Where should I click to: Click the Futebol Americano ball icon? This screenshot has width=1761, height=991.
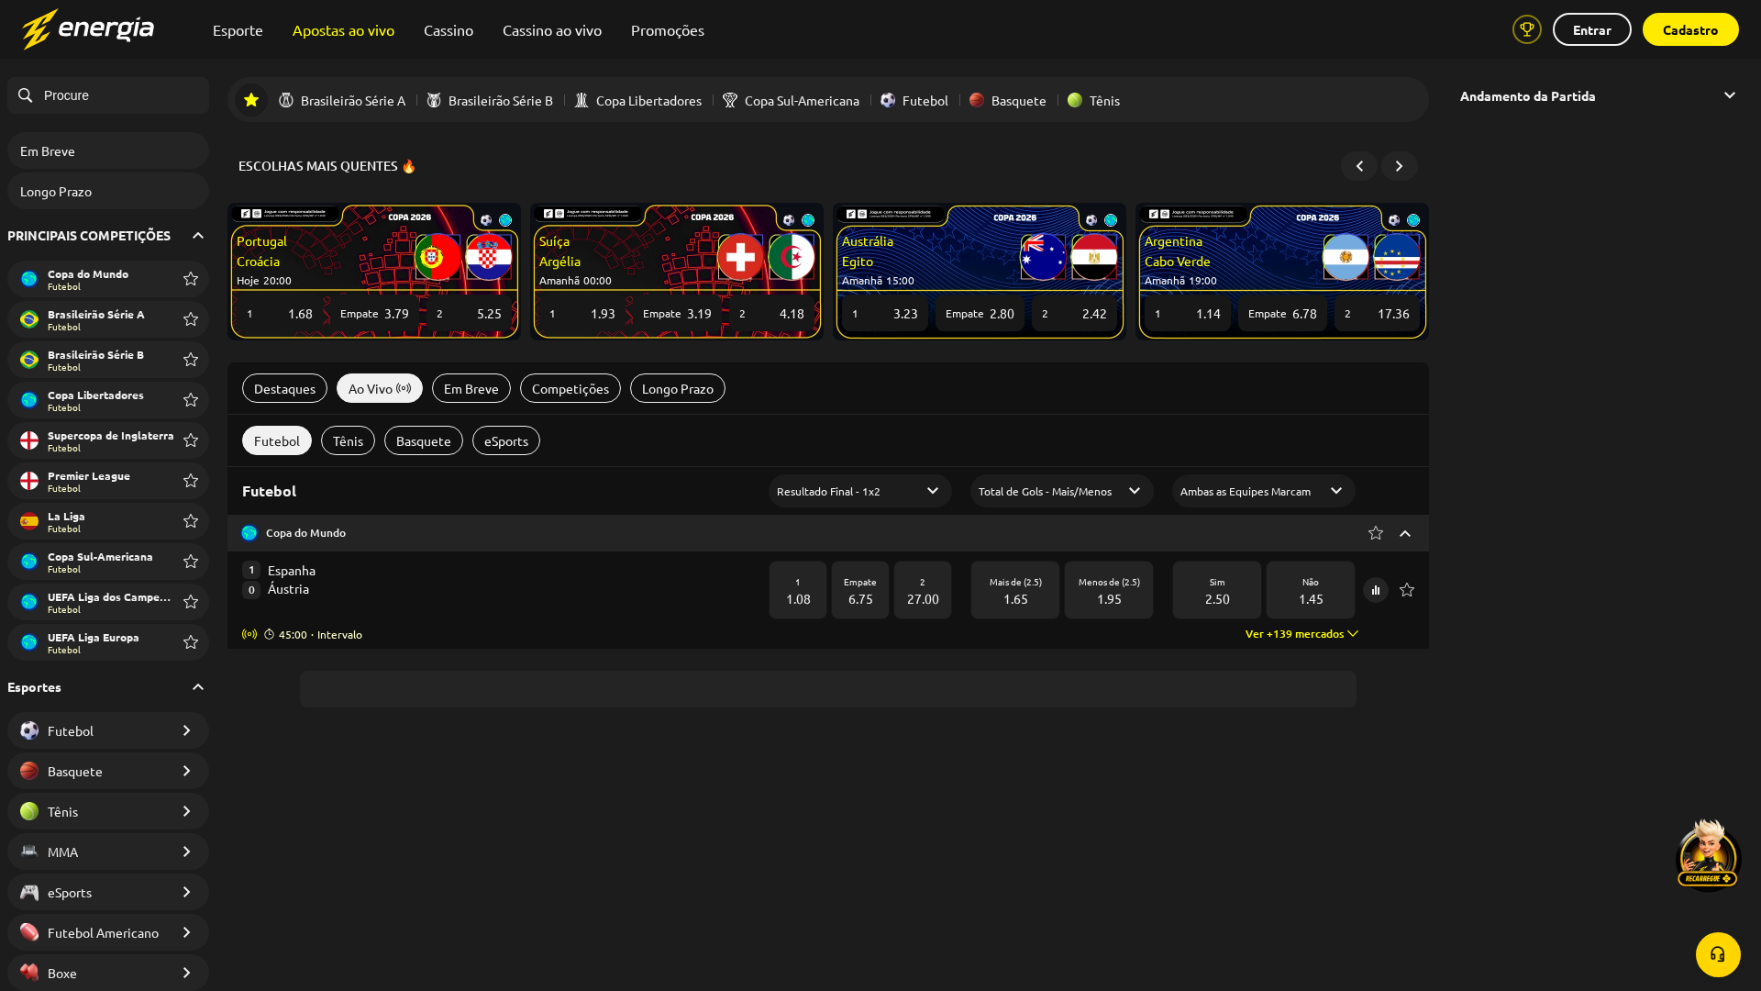click(x=29, y=932)
